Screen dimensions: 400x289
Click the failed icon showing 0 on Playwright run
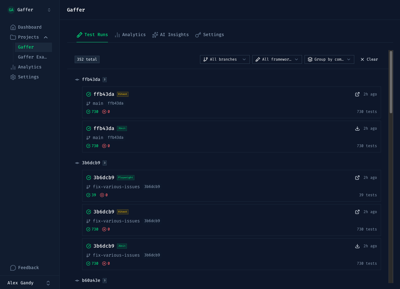tap(103, 195)
